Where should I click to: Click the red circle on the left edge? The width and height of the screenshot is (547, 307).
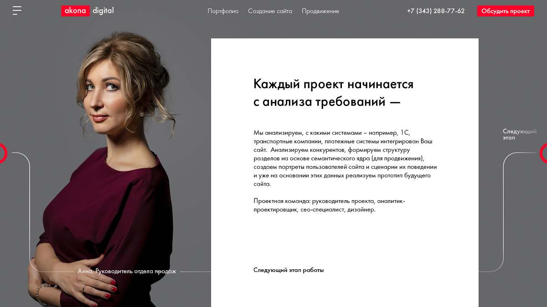click(x=2, y=153)
